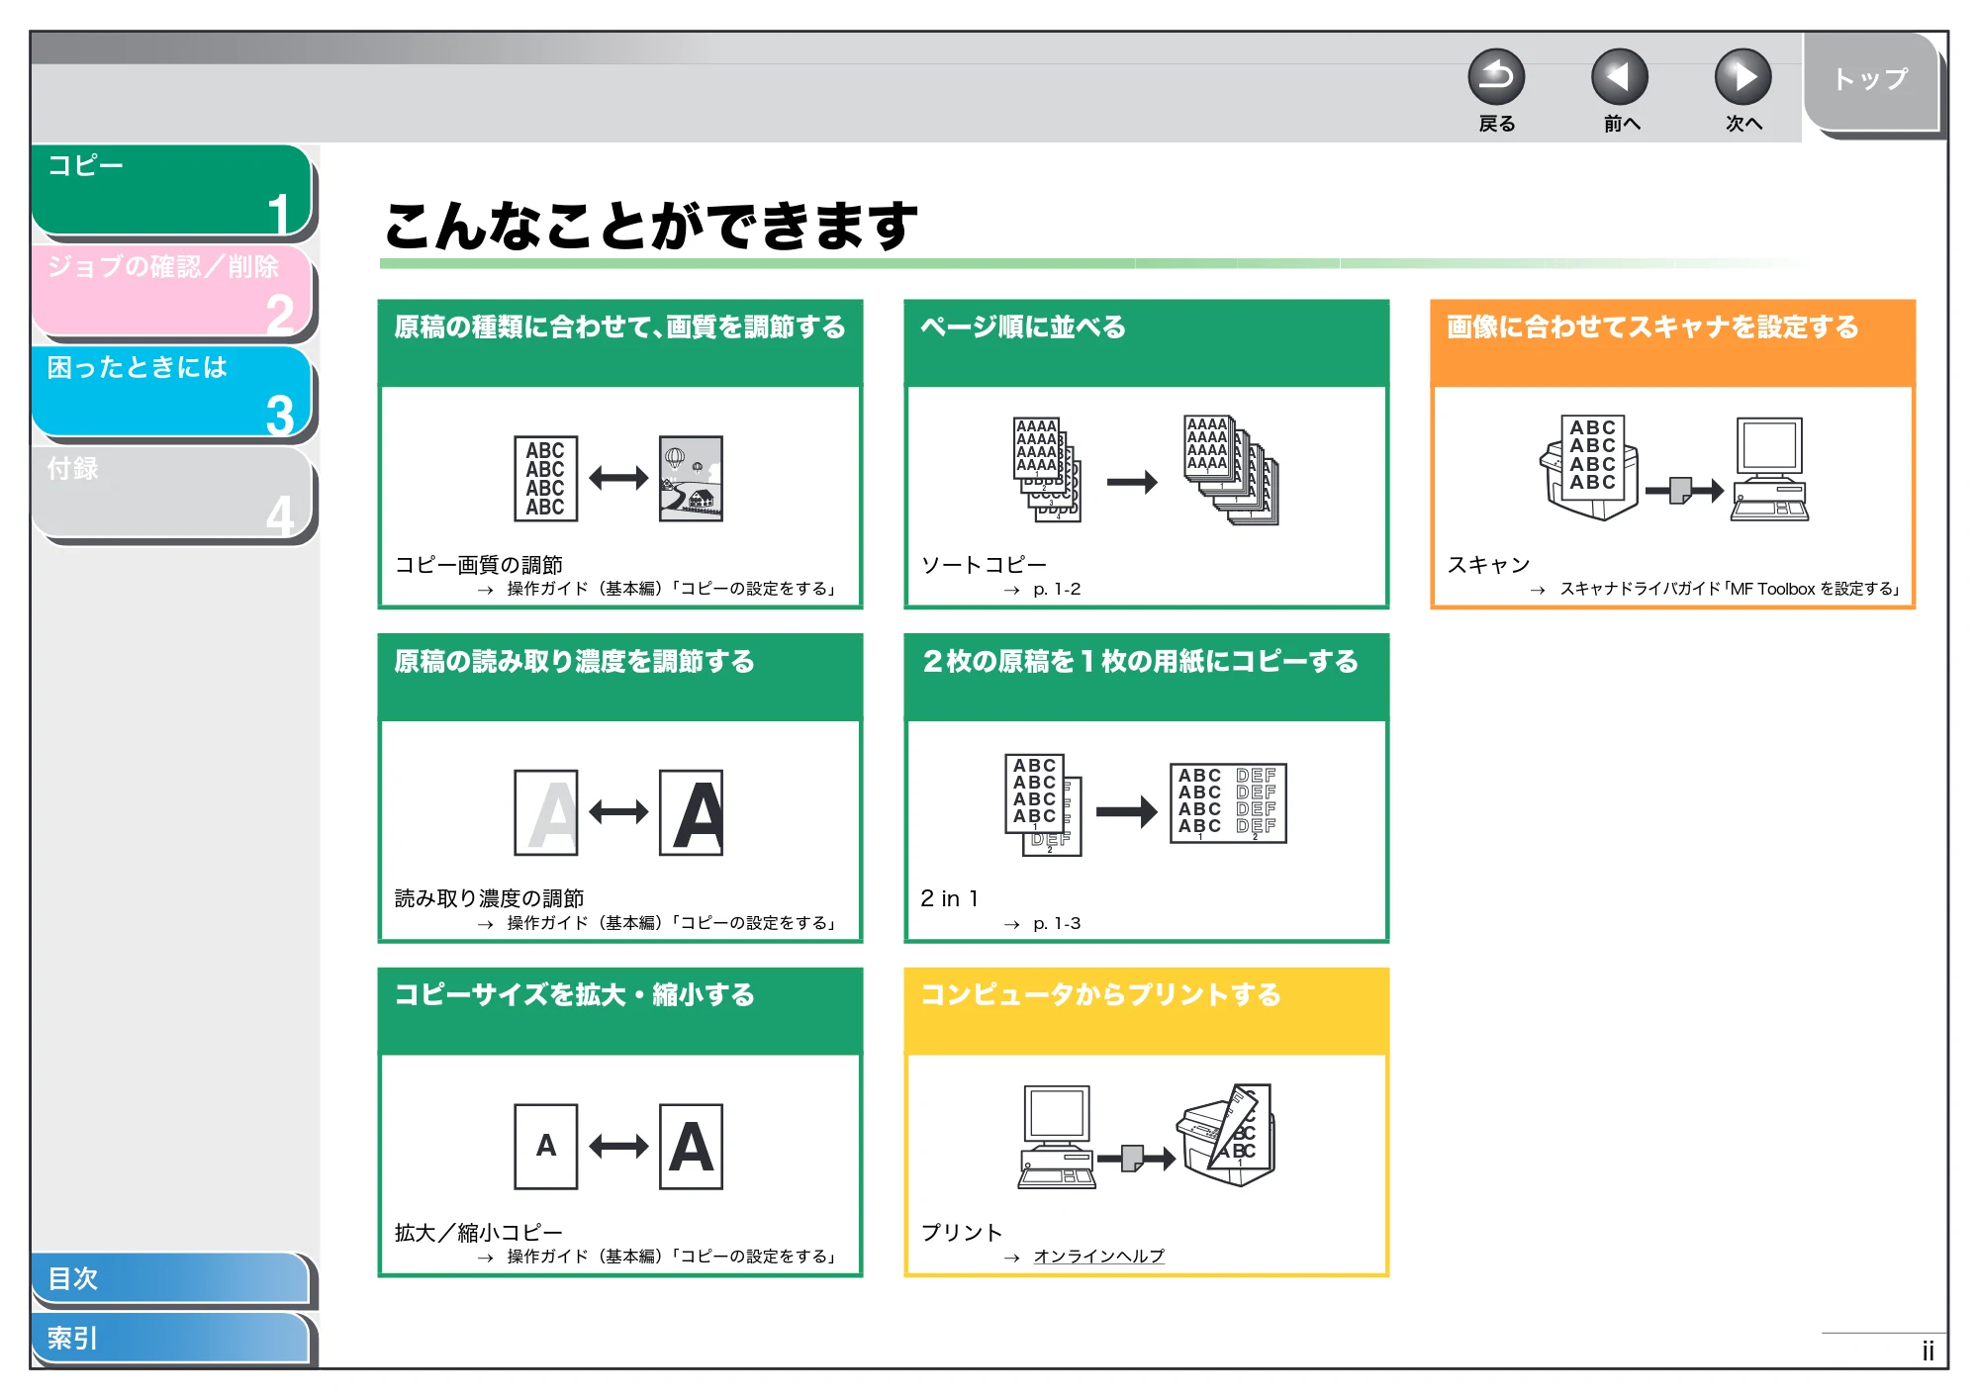Click the light A to dark A density illustration
The width and height of the screenshot is (1979, 1399).
tap(618, 812)
